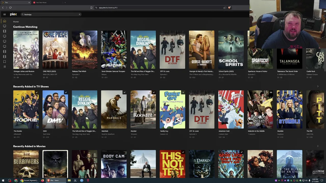The height and width of the screenshot is (183, 326).
Task: Click the system tray volume icon
Action: (x=307, y=180)
